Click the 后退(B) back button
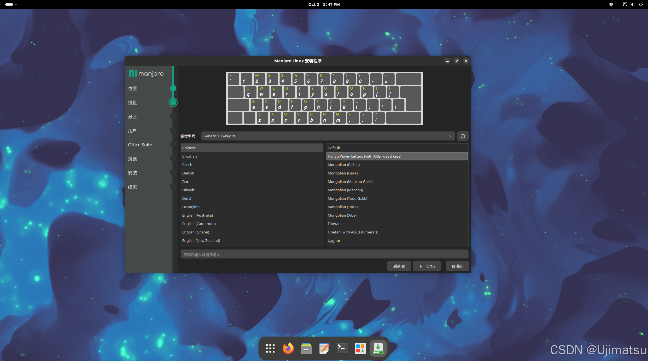 pyautogui.click(x=399, y=266)
